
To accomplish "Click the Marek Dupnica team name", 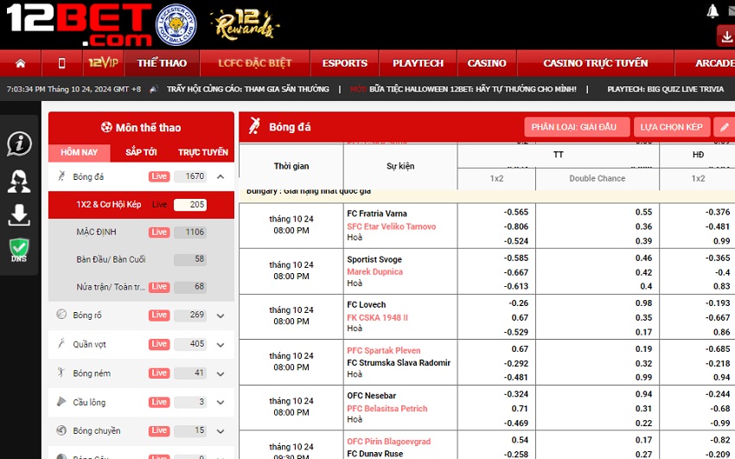I will [374, 271].
